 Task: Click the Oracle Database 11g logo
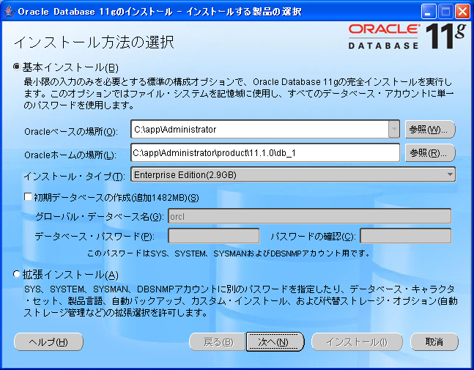point(407,37)
